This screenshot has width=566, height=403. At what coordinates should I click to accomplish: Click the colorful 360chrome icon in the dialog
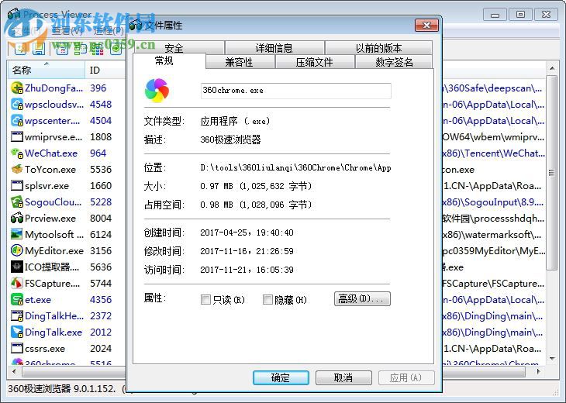tap(157, 90)
